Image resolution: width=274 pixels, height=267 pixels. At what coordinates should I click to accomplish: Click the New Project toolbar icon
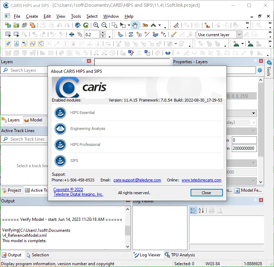click(8, 25)
